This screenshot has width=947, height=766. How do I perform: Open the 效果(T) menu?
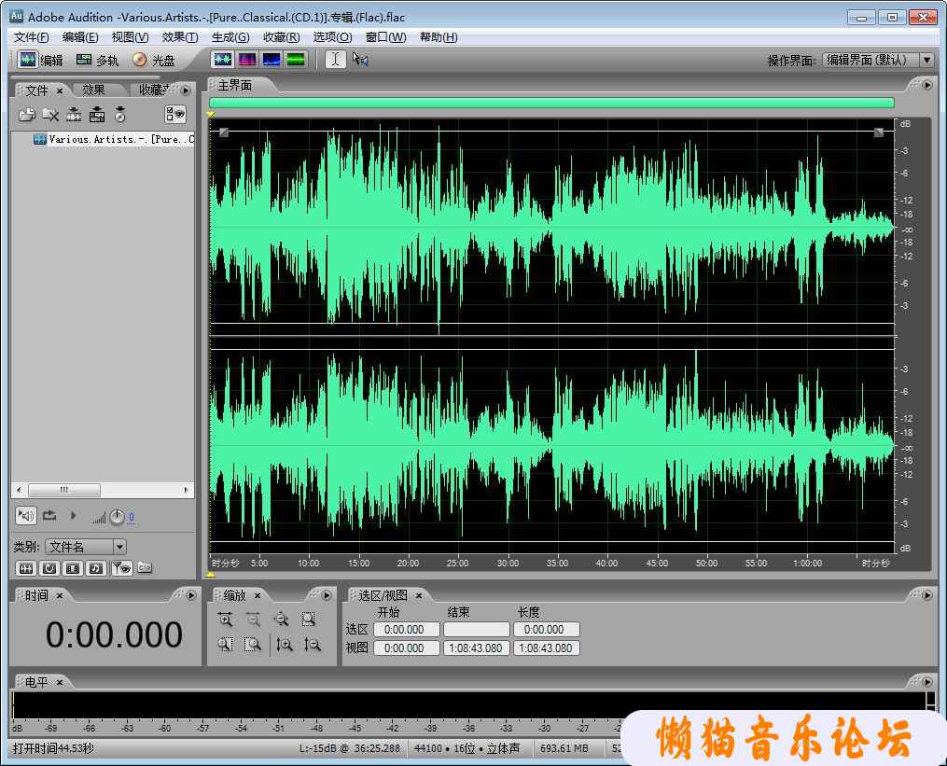180,37
